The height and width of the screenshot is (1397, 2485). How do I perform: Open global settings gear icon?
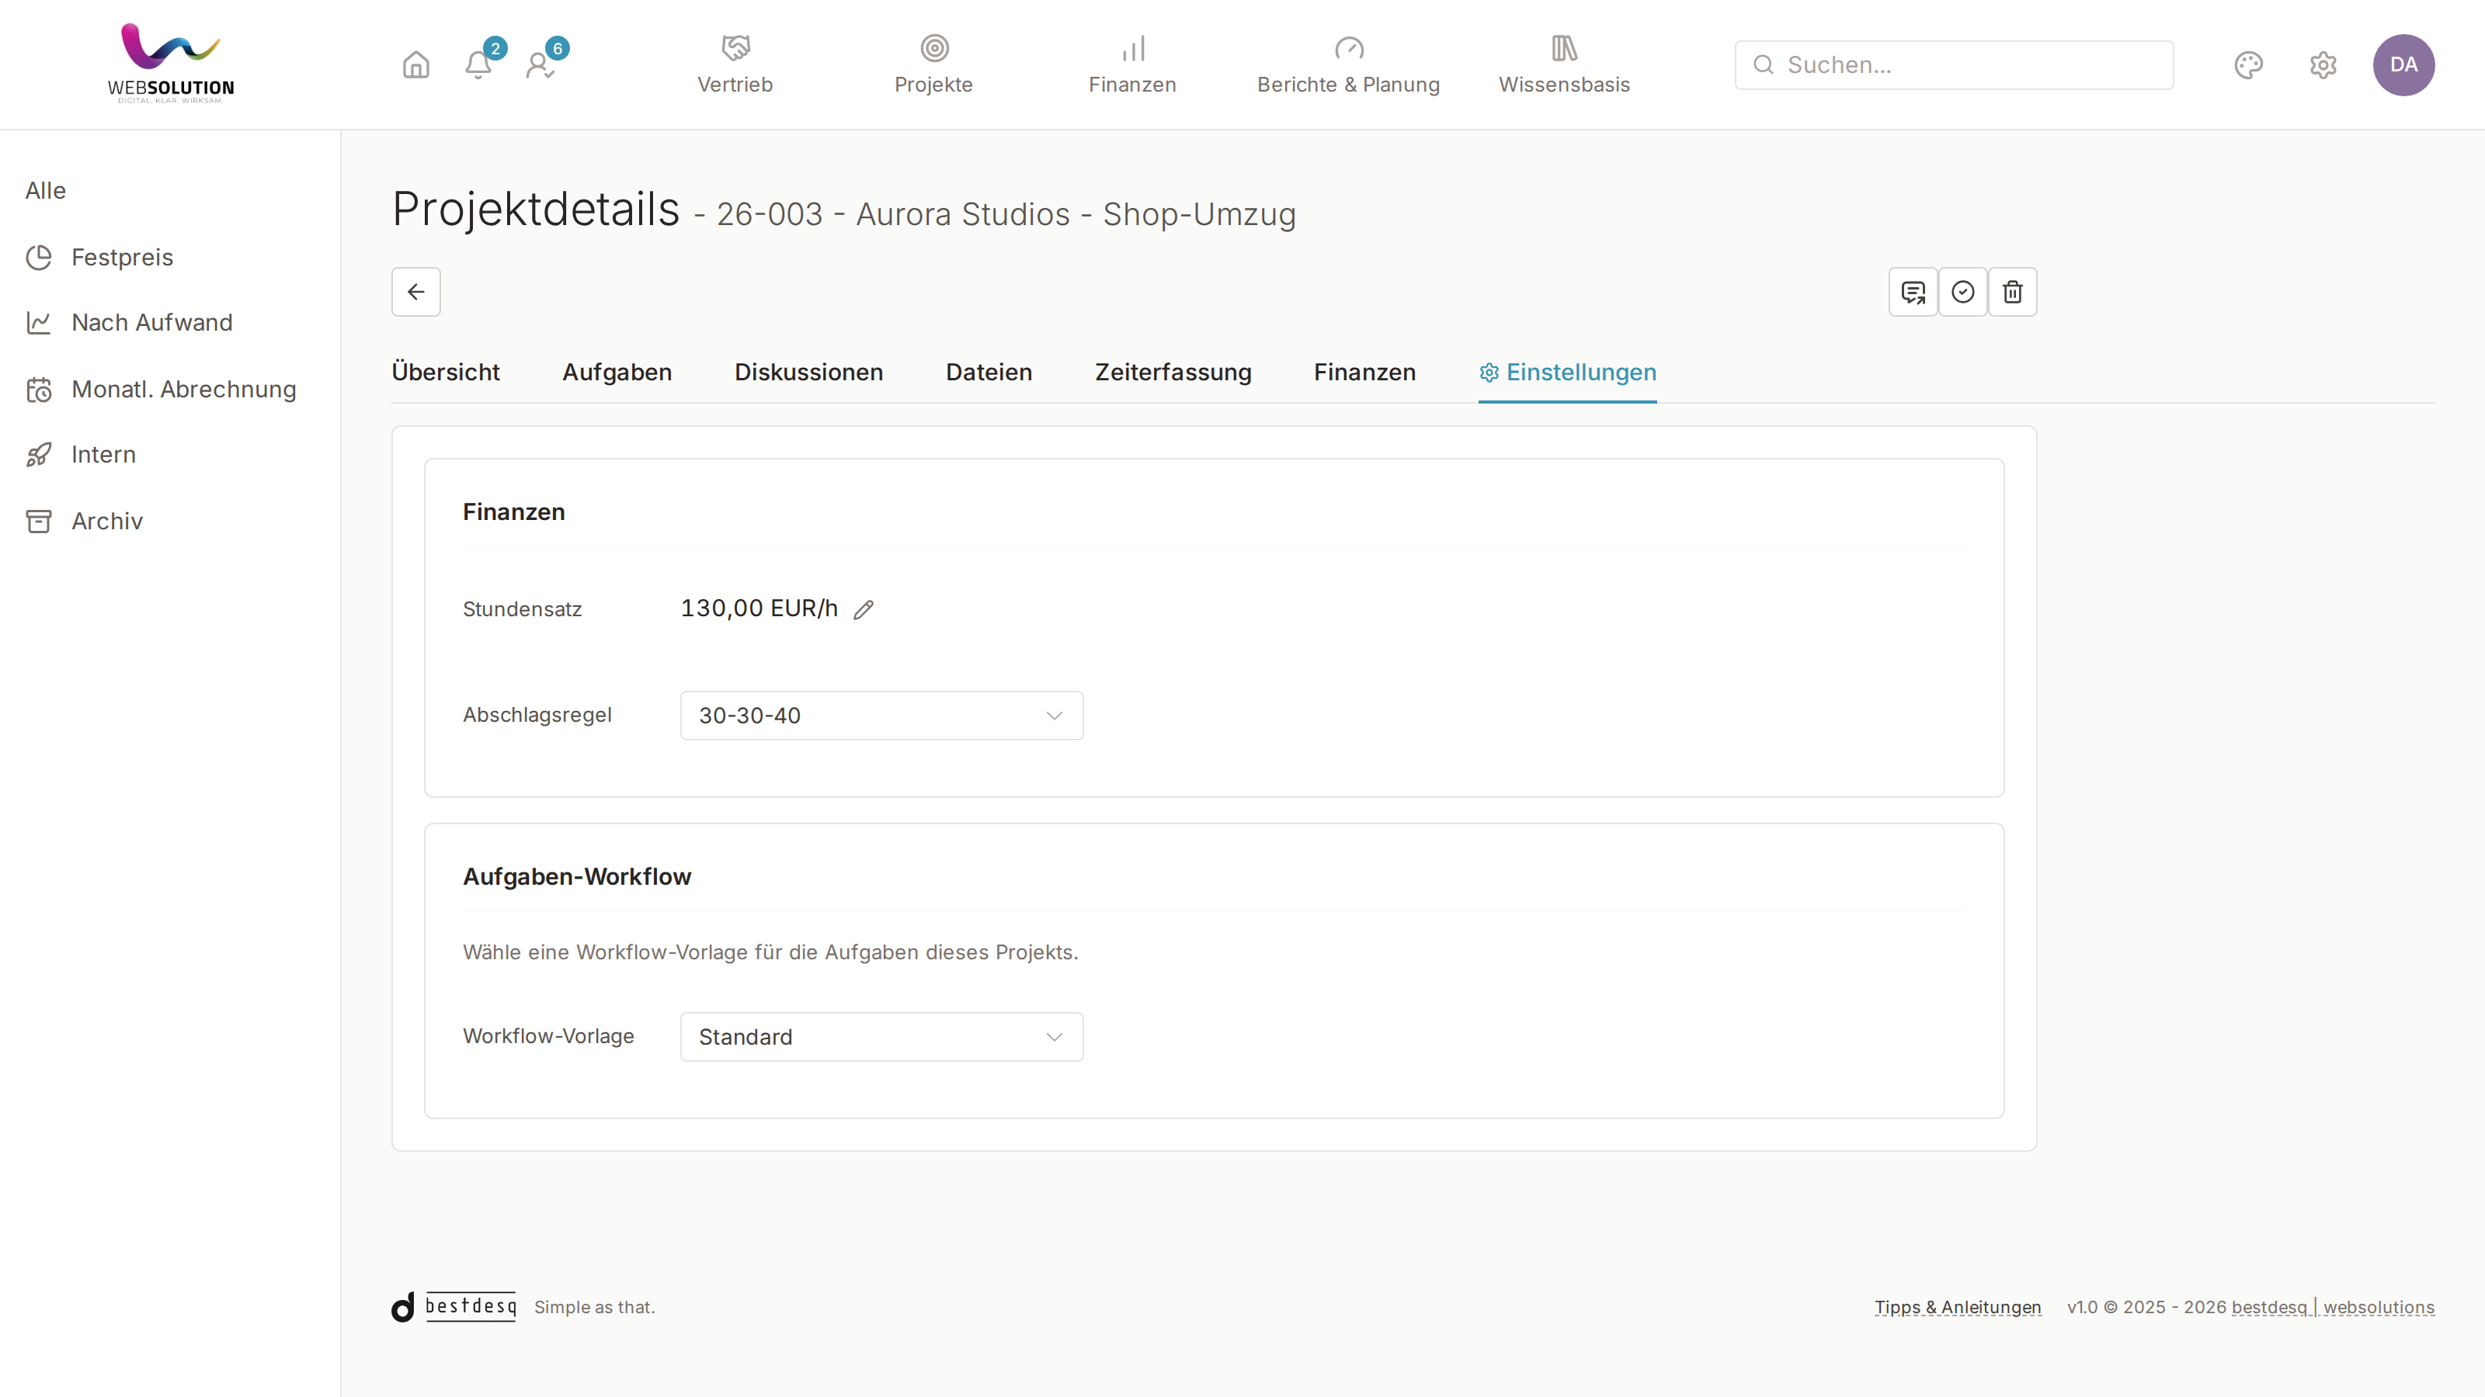point(2323,64)
